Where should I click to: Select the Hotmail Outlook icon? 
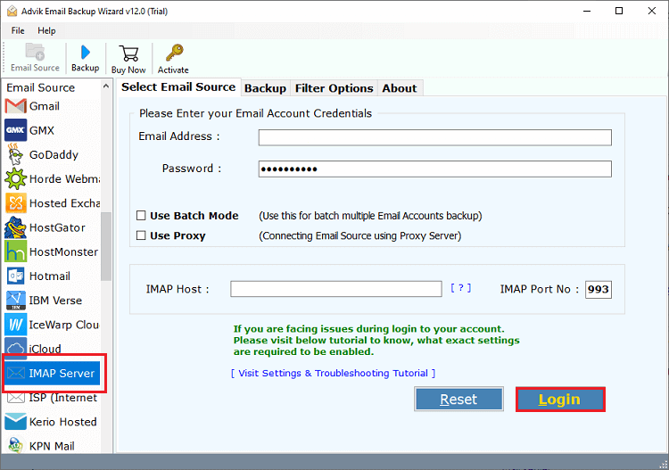point(15,276)
